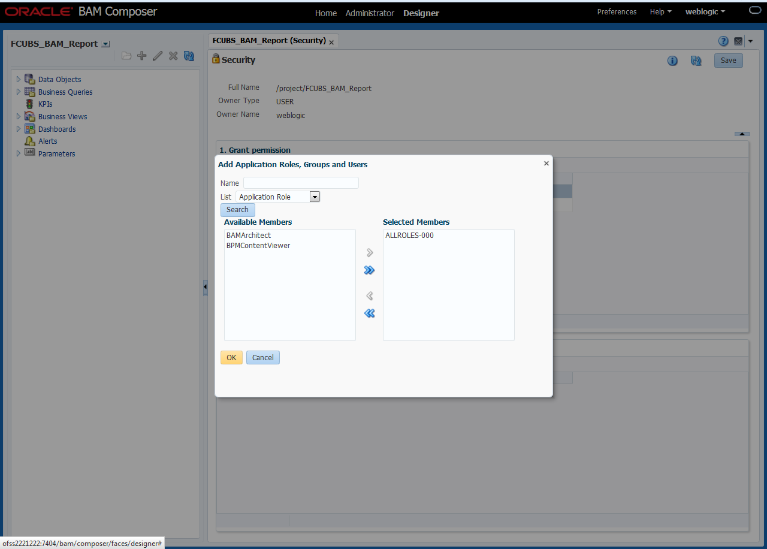Viewport: 767px width, 549px height.
Task: Click the KPIs traffic light icon
Action: pyautogui.click(x=29, y=104)
